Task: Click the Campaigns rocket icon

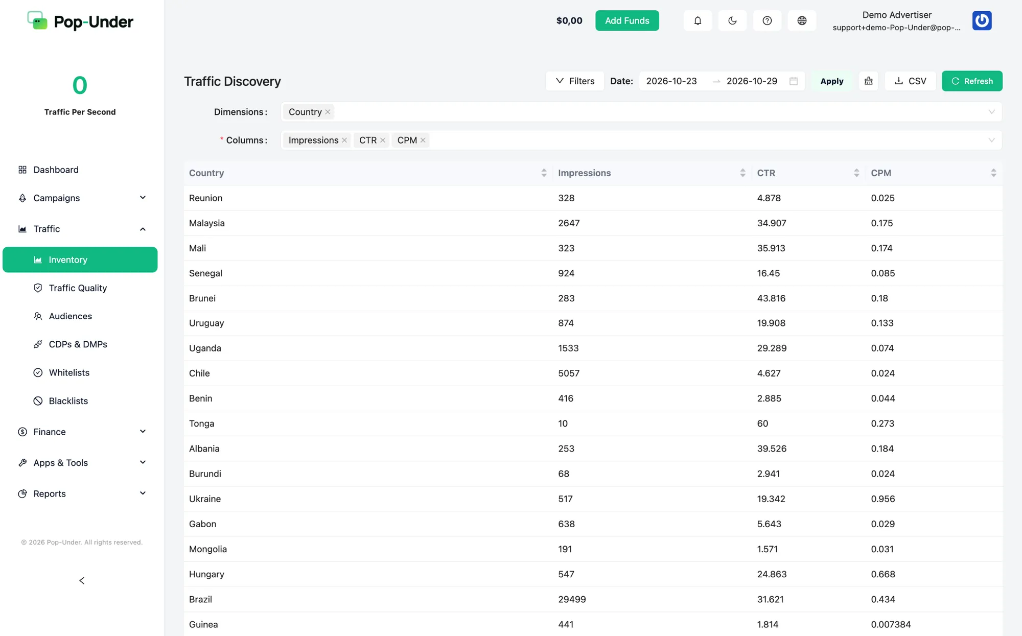Action: coord(22,198)
